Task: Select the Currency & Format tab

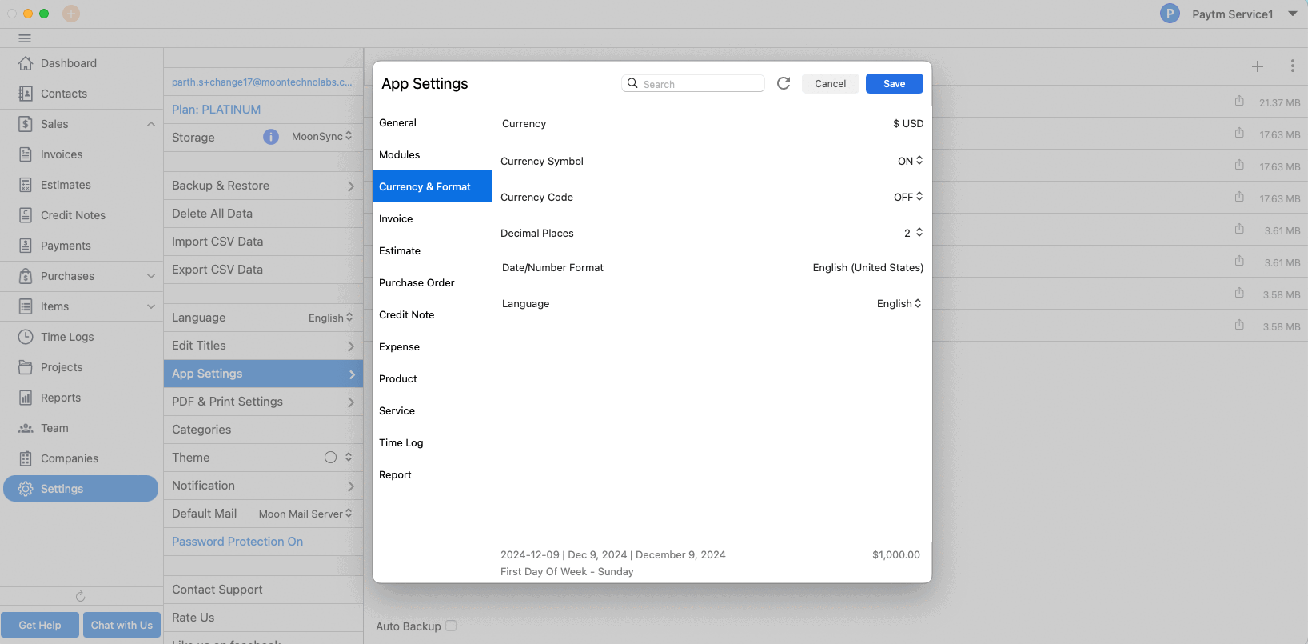Action: 432,186
